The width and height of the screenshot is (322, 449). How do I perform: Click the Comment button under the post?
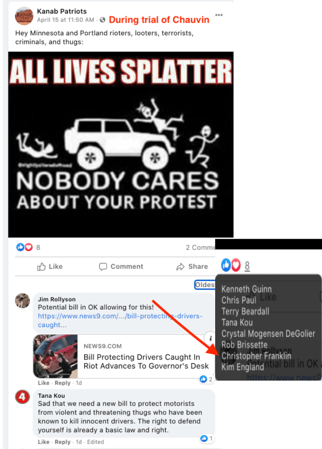click(121, 267)
